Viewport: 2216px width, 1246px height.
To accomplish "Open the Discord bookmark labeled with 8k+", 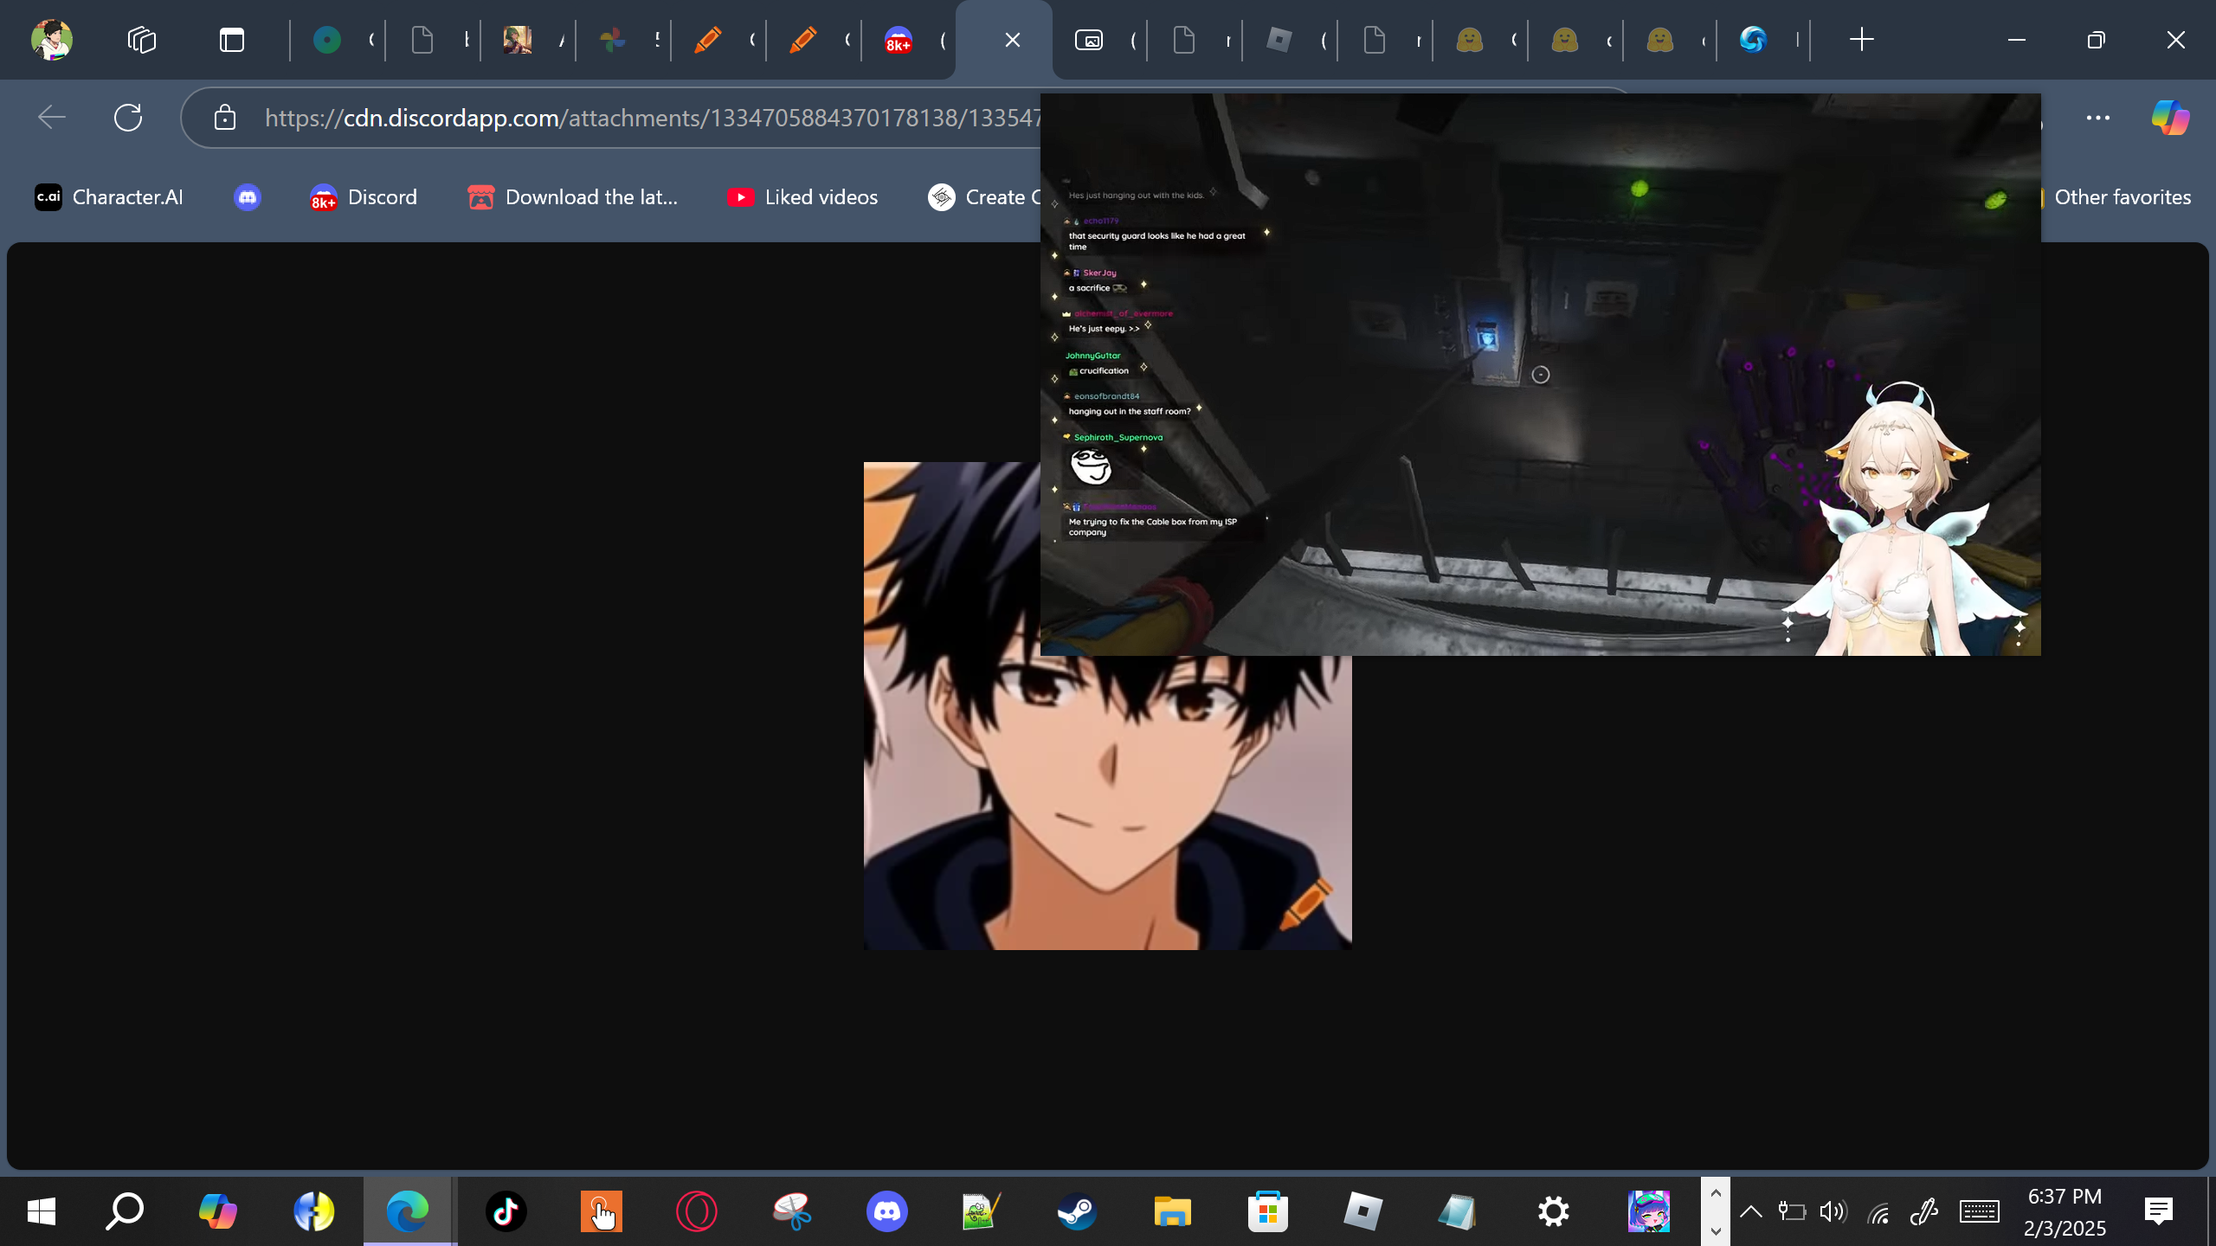I will point(364,197).
